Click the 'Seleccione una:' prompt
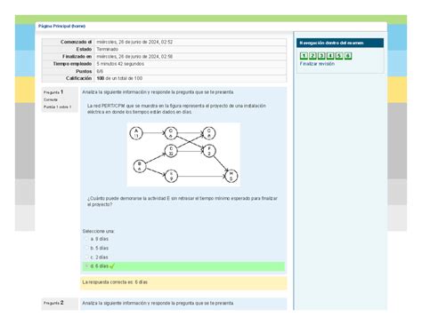 (x=99, y=231)
